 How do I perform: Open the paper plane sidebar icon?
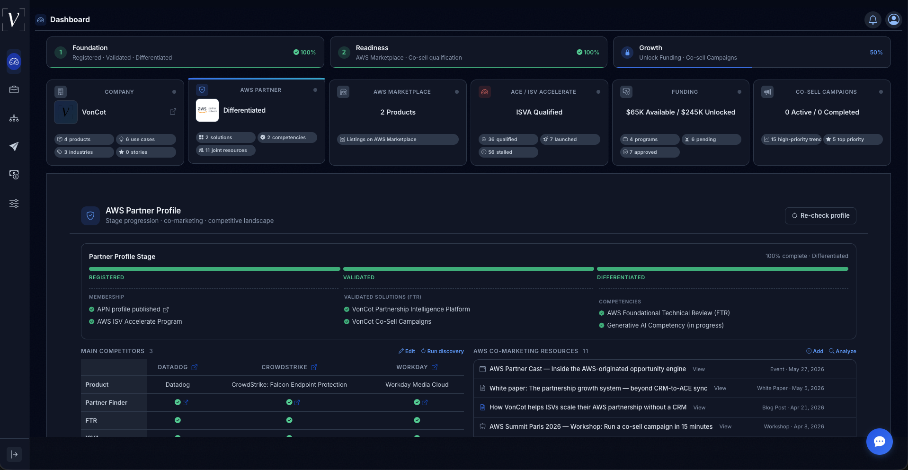[14, 146]
